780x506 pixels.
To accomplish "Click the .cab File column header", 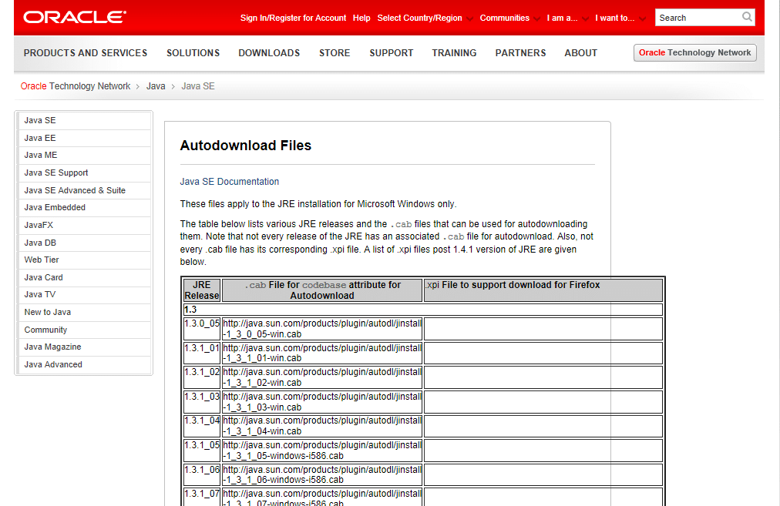I will pos(322,290).
